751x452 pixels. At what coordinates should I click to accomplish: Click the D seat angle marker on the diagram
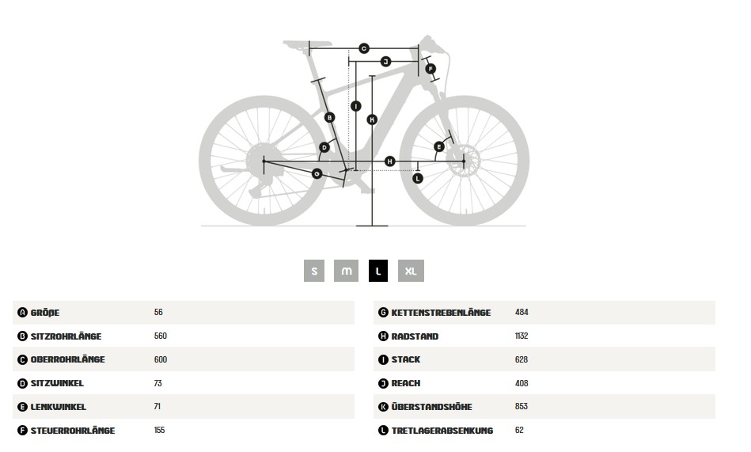pyautogui.click(x=324, y=147)
